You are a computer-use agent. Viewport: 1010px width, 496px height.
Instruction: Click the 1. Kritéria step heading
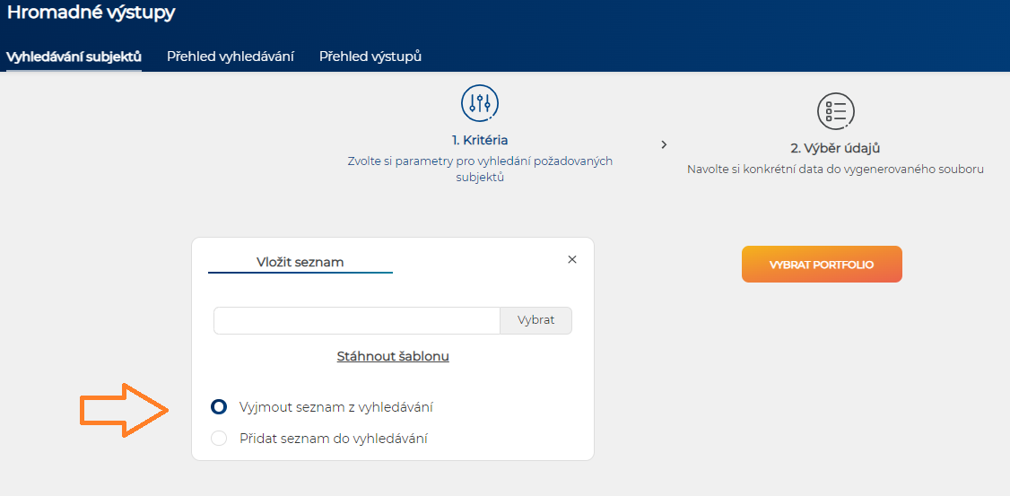(x=480, y=141)
